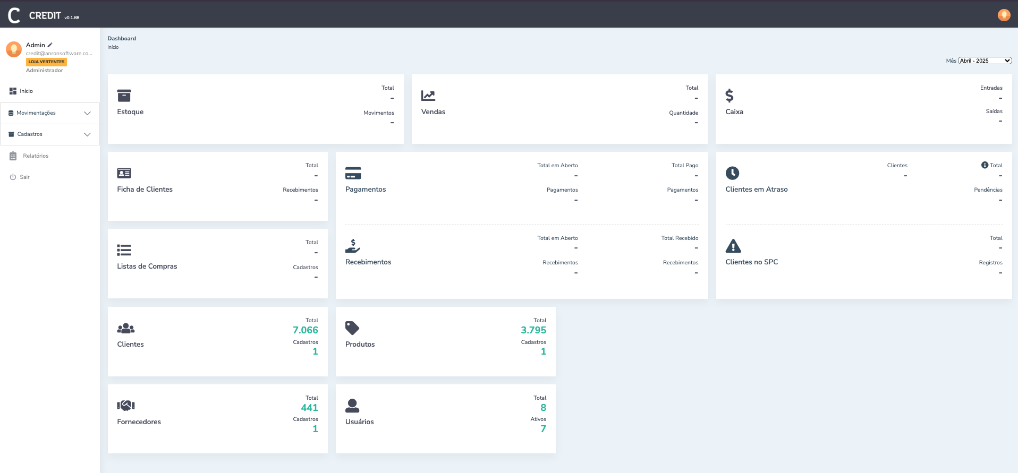Edit Admin profile with pencil icon
The image size is (1018, 473).
[50, 45]
